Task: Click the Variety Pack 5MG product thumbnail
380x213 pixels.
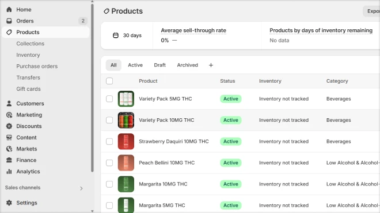Action: click(126, 99)
